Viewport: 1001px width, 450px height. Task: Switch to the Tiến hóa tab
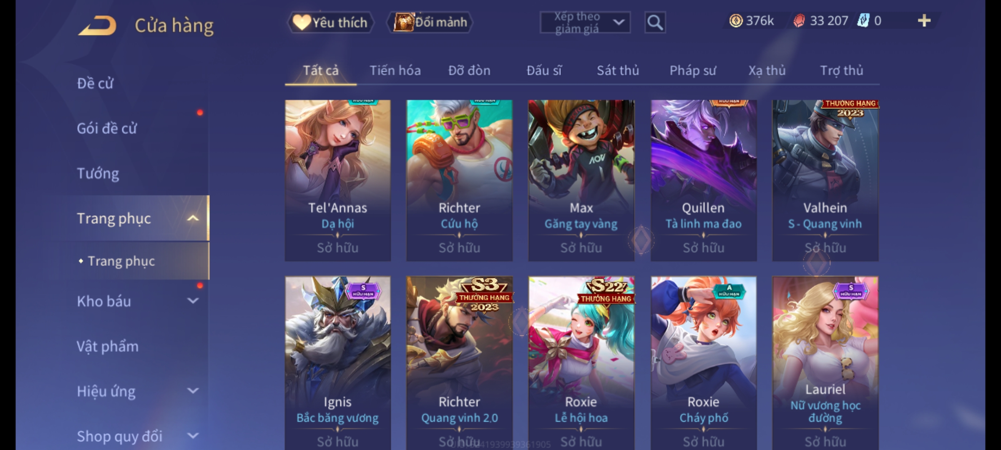pyautogui.click(x=395, y=71)
